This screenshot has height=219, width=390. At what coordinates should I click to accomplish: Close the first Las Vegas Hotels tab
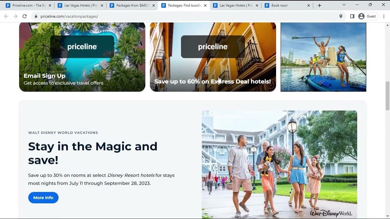tap(102, 5)
